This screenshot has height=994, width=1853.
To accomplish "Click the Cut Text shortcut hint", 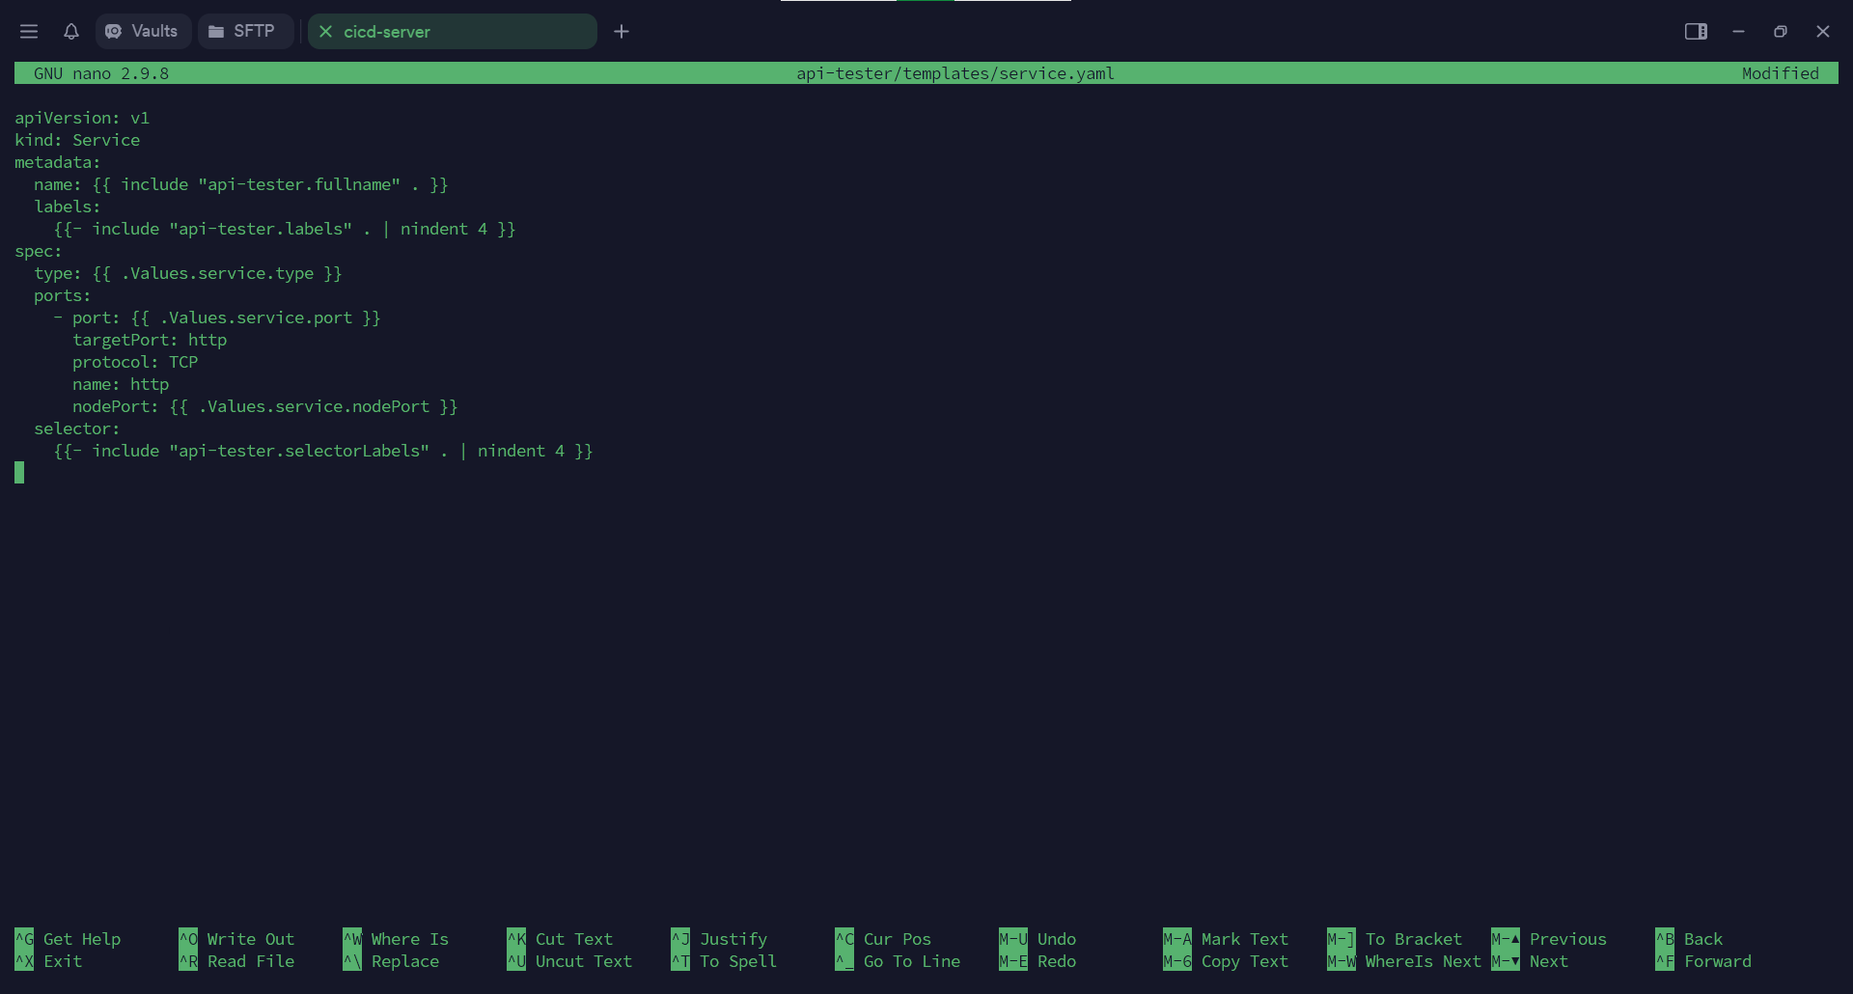I will [x=560, y=939].
